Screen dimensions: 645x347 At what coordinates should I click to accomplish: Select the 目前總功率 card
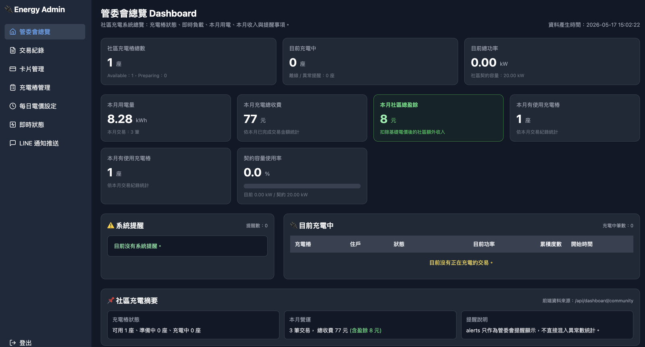552,62
